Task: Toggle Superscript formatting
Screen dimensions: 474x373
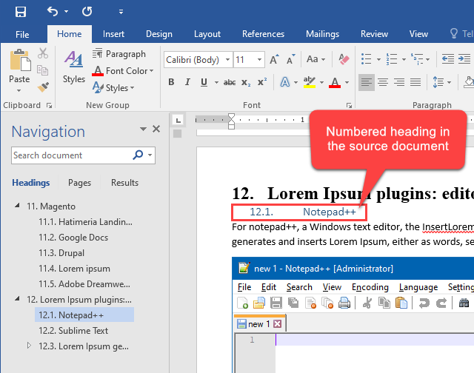Action: pos(261,82)
